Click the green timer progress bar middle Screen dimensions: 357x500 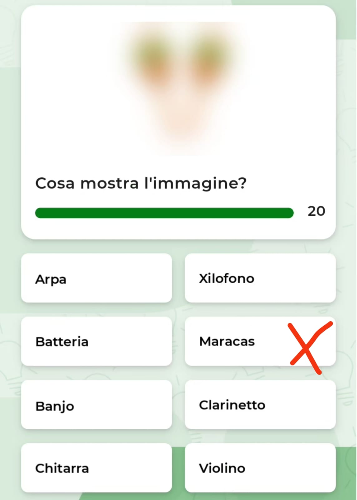[164, 213]
